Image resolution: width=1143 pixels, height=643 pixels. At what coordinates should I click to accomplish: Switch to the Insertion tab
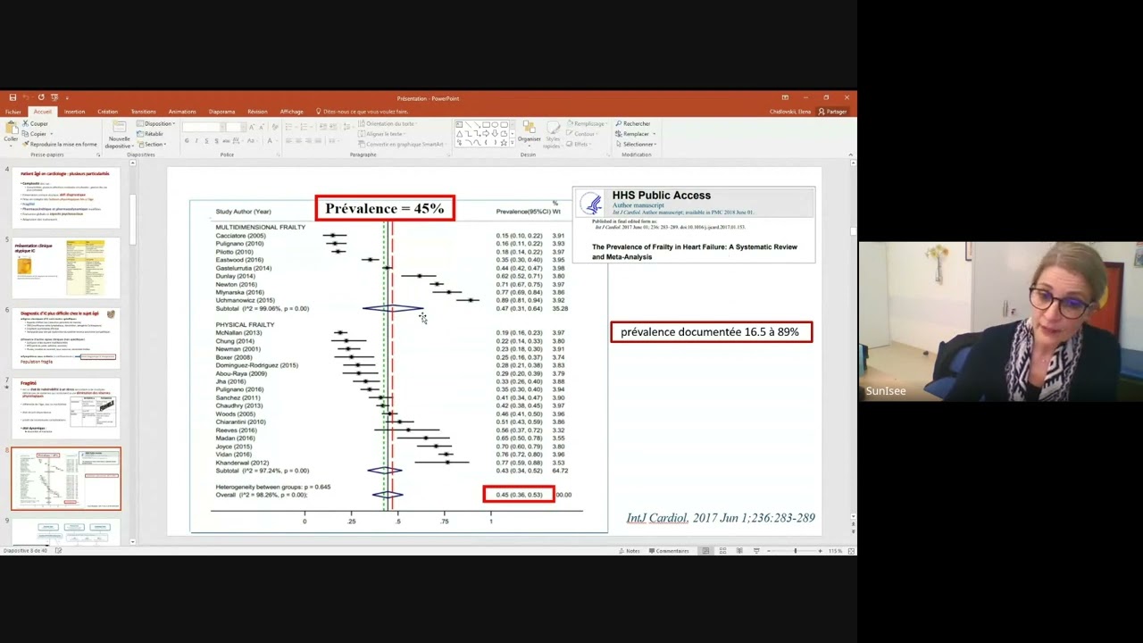click(x=74, y=112)
